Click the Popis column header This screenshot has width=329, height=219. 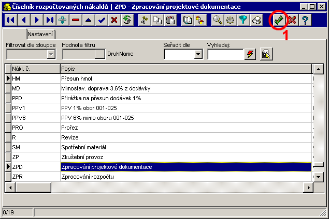pyautogui.click(x=185, y=69)
